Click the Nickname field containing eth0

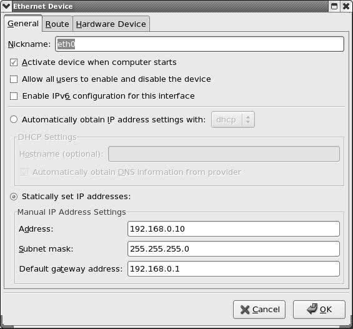[199, 44]
